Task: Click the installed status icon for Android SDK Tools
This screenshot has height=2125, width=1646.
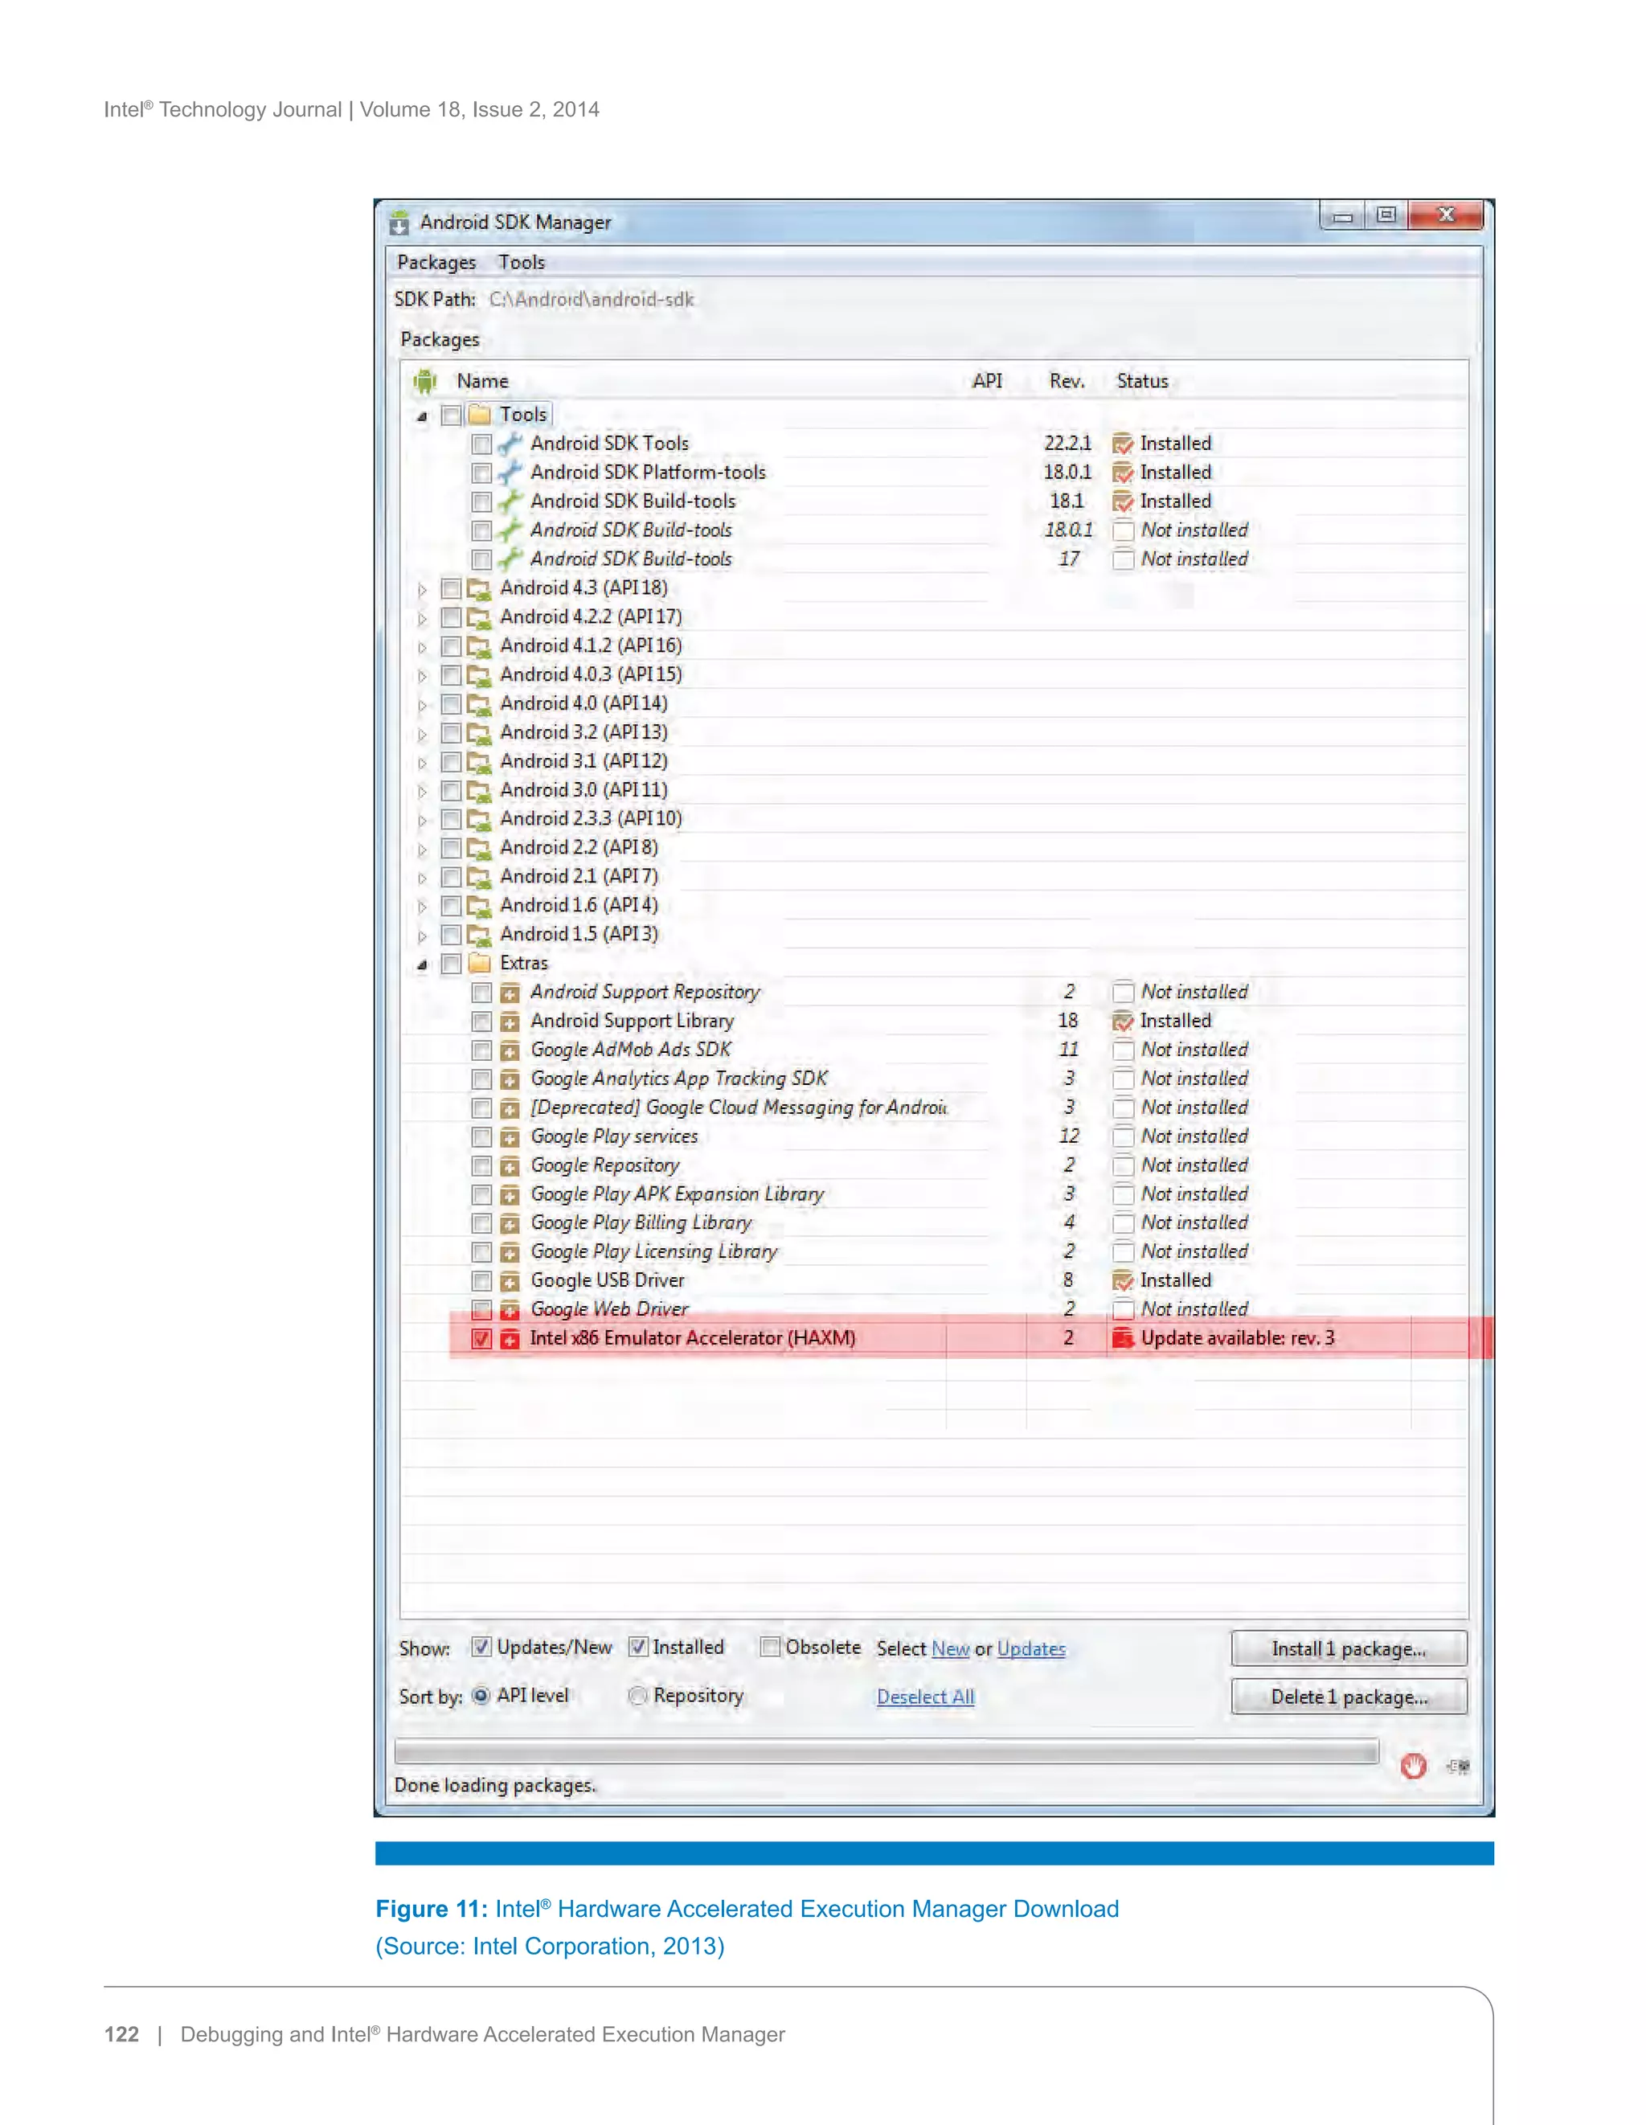Action: (1123, 444)
